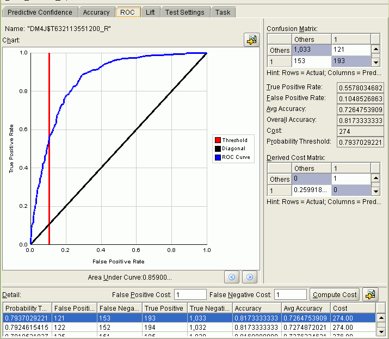
Task: Click the Avg Accuracy value 0.7264753909 field
Action: pyautogui.click(x=360, y=110)
